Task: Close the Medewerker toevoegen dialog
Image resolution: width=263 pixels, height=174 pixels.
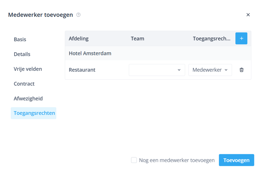Action: tap(248, 15)
